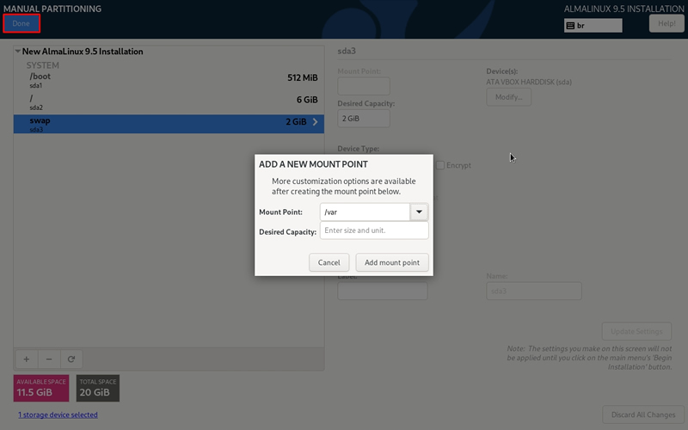Click the Done button
688x430 pixels.
[x=21, y=23]
